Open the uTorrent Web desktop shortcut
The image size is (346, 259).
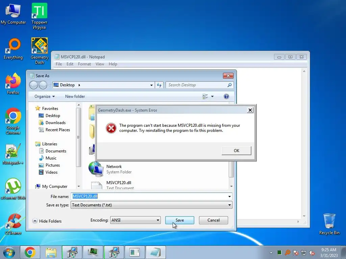13,189
